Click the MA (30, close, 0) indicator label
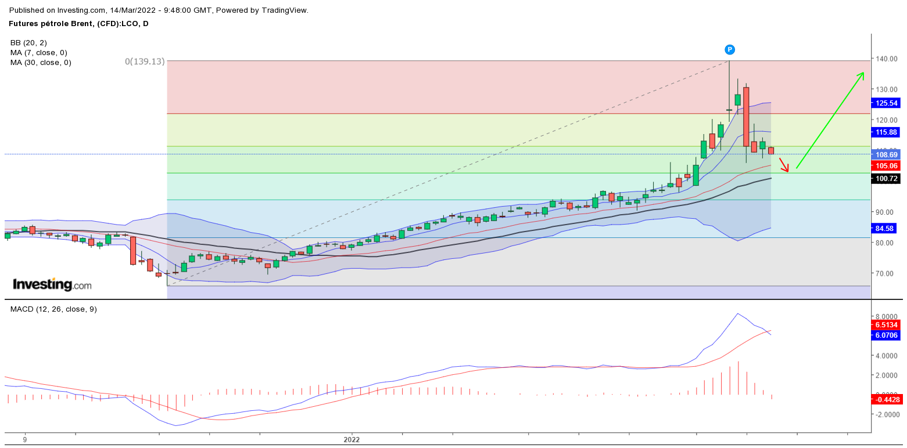 [x=41, y=62]
